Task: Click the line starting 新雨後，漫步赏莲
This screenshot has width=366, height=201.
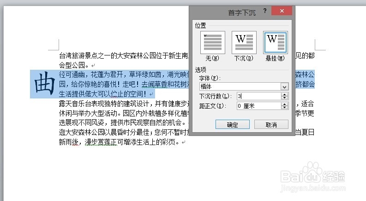Action: point(119,142)
